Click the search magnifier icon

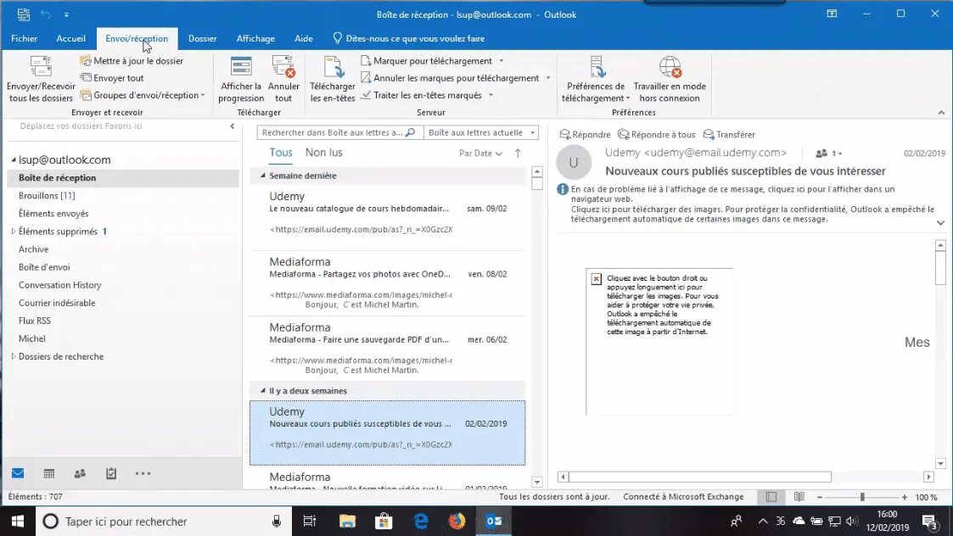pos(410,132)
